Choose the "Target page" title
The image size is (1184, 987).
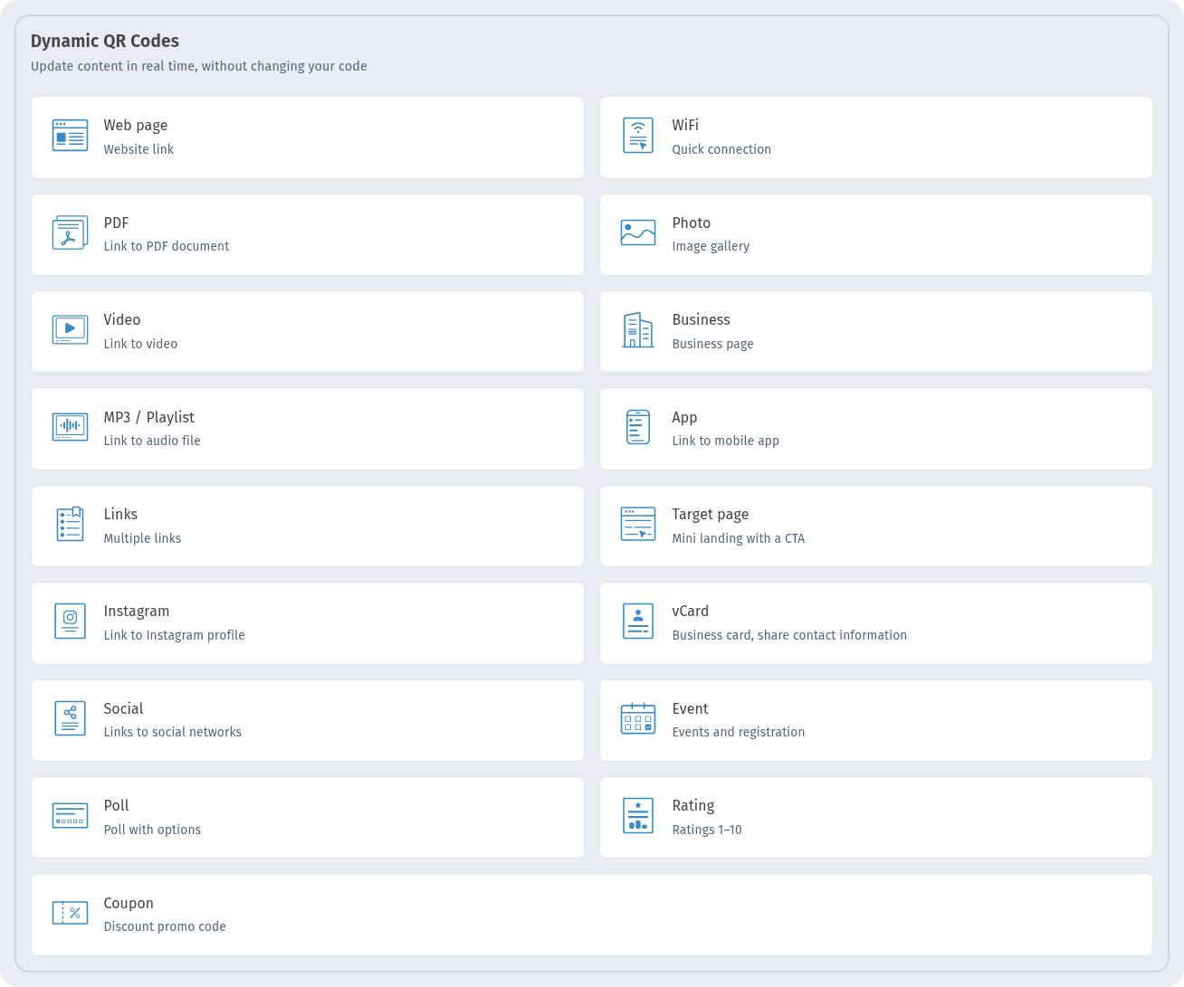(711, 514)
